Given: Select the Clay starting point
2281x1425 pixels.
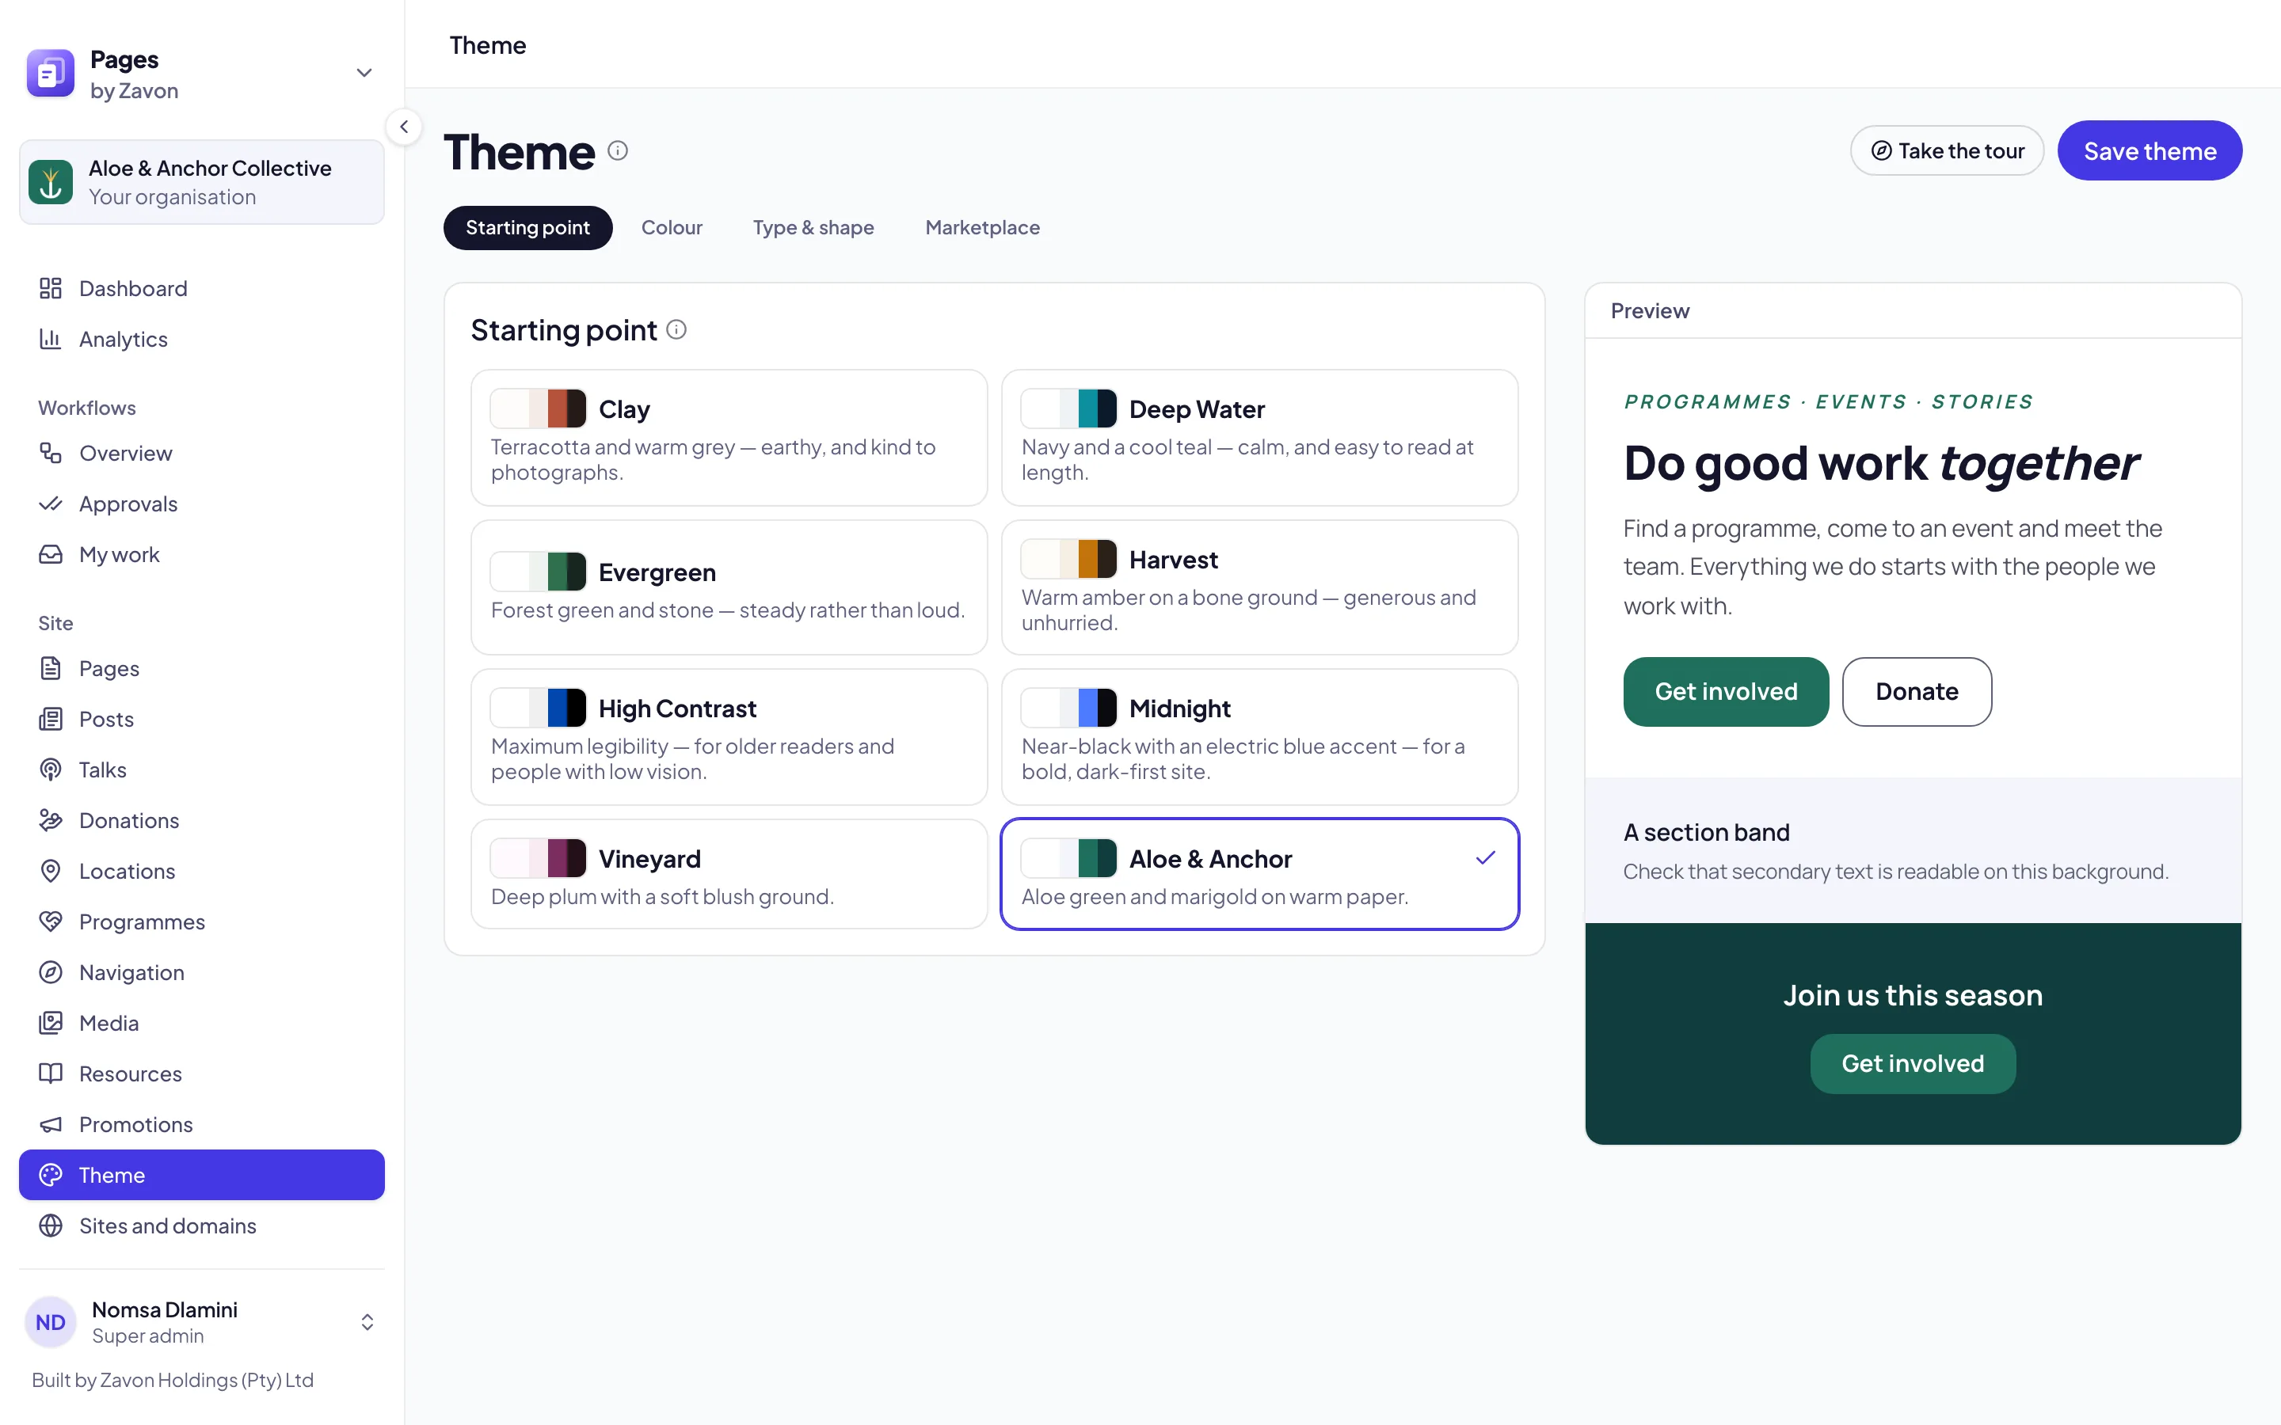Looking at the screenshot, I should tap(729, 437).
